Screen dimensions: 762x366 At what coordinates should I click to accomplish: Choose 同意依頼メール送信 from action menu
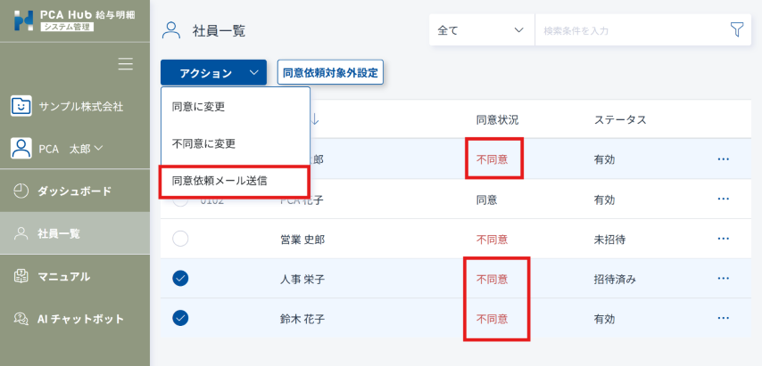[234, 180]
